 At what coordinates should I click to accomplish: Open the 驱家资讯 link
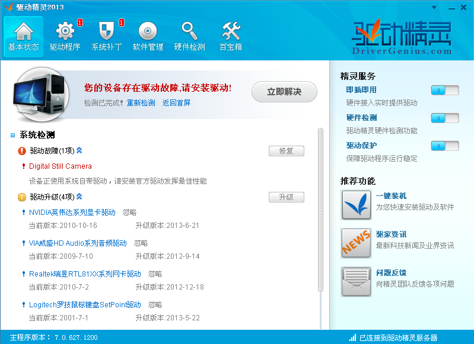click(x=391, y=234)
